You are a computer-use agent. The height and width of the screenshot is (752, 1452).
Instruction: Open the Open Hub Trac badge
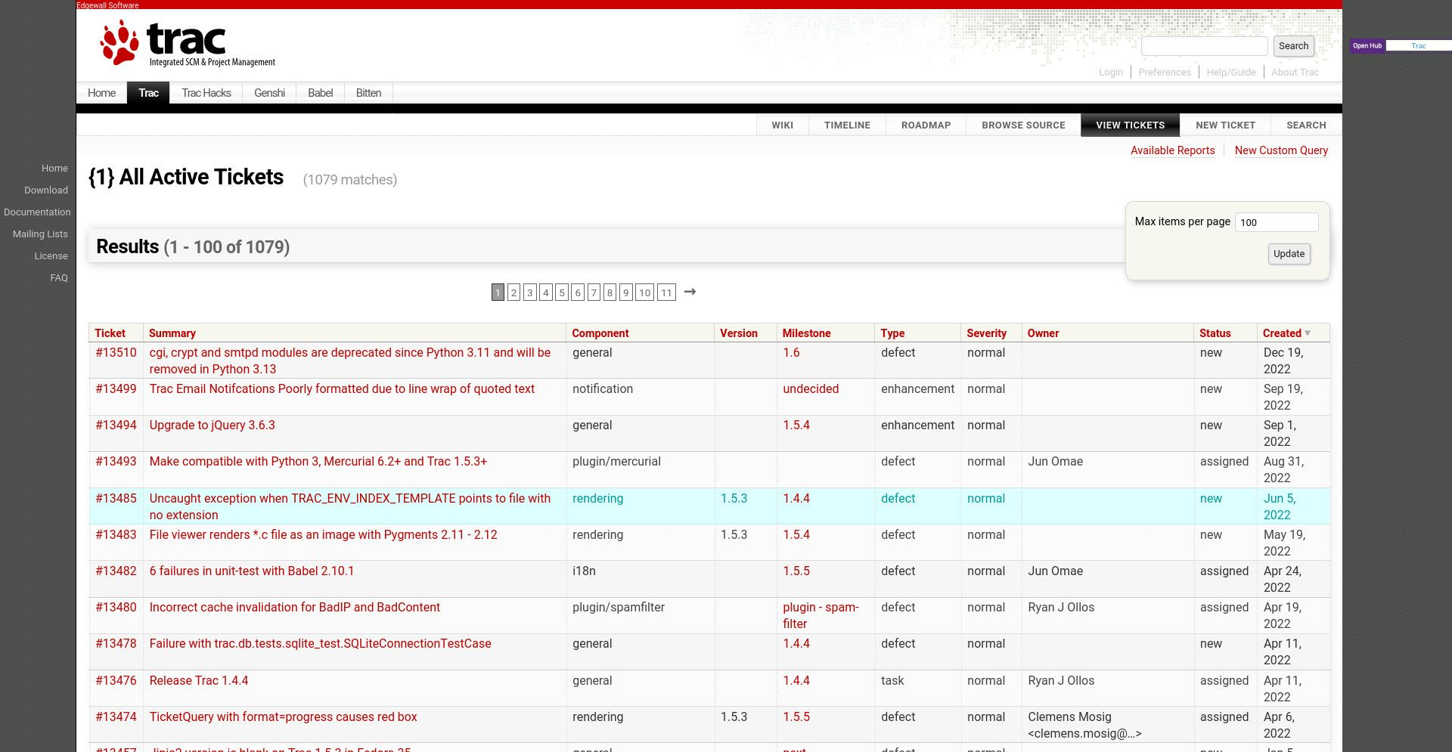coord(1400,46)
